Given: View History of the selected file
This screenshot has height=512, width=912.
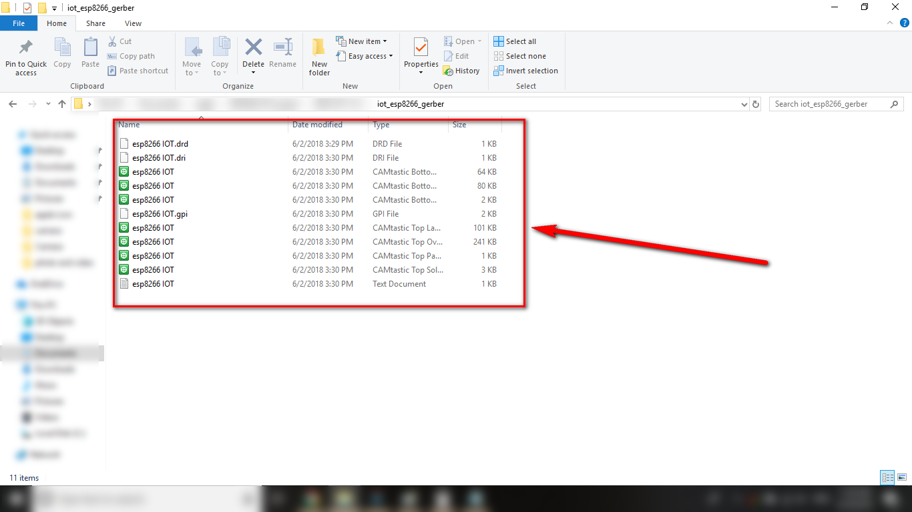Looking at the screenshot, I should click(x=462, y=70).
